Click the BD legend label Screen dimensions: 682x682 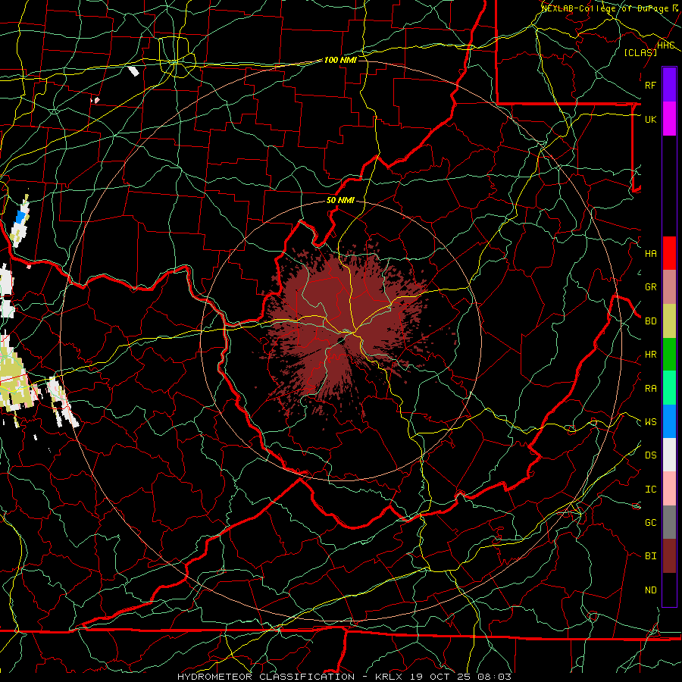point(650,321)
